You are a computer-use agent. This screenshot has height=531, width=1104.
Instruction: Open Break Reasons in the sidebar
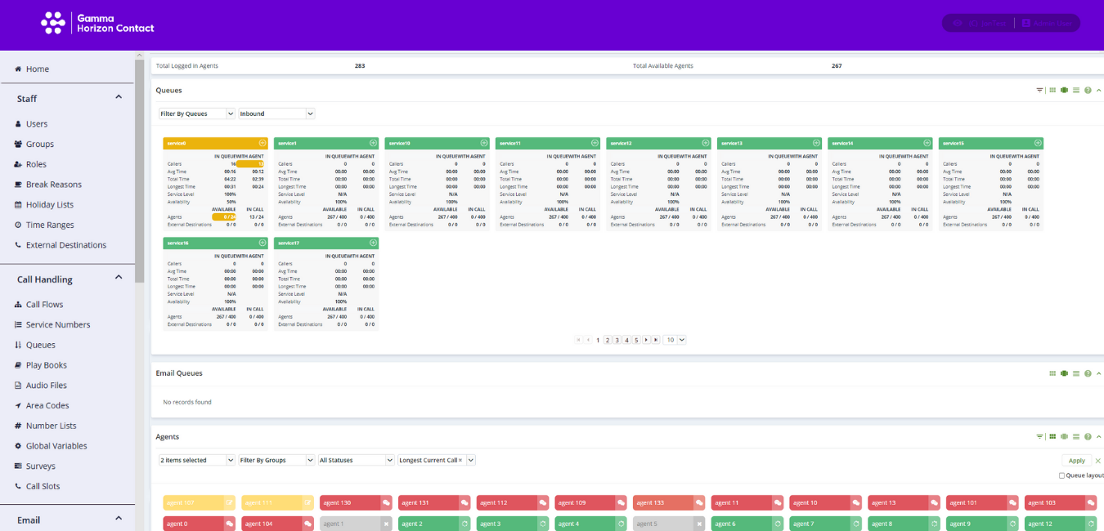click(x=55, y=185)
